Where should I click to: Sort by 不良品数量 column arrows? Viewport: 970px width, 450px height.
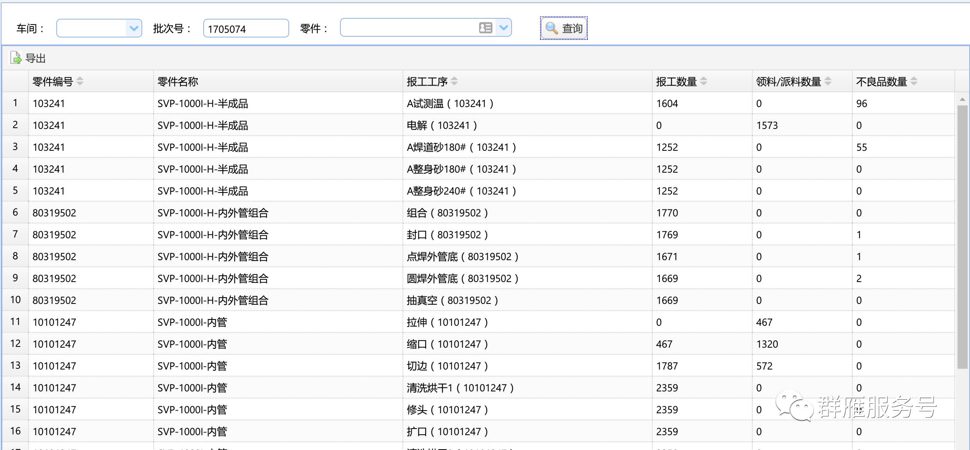914,81
